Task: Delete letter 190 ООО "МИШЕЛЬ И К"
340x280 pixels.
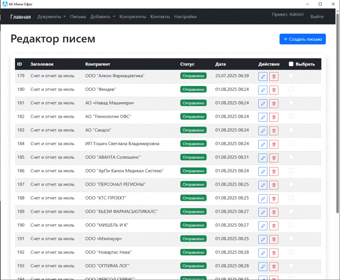Action: 274,226
